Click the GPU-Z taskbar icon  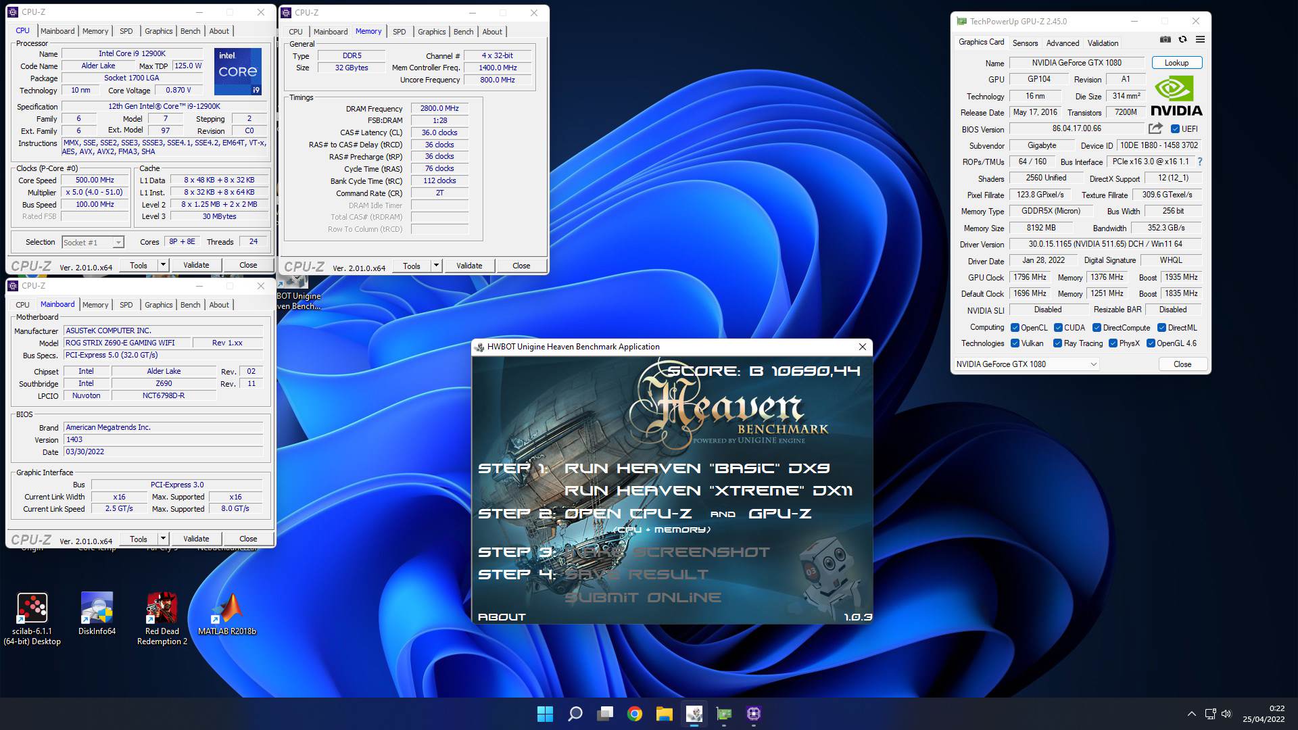pyautogui.click(x=724, y=714)
